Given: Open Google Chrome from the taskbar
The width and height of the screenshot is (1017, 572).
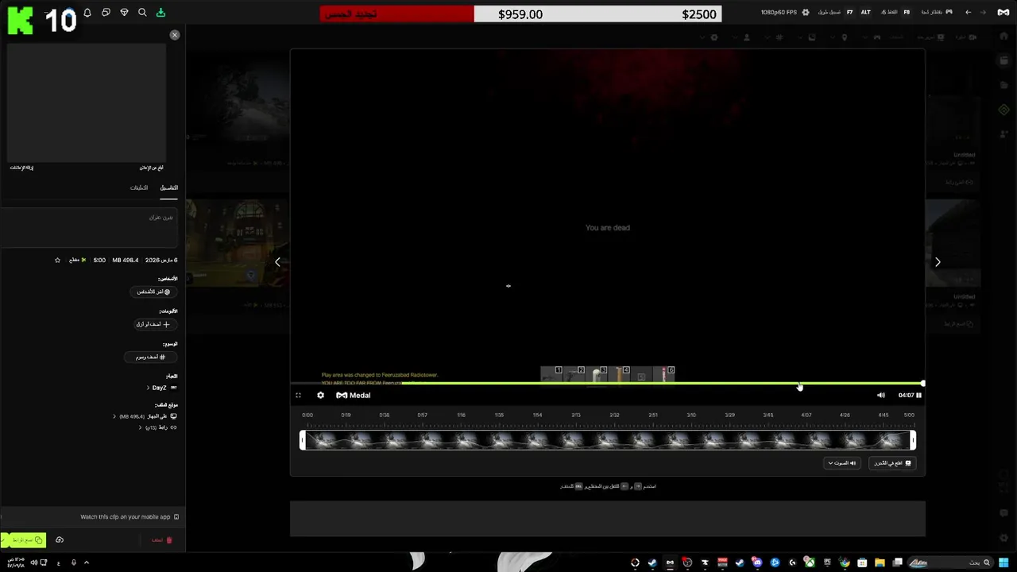Looking at the screenshot, I should [844, 562].
